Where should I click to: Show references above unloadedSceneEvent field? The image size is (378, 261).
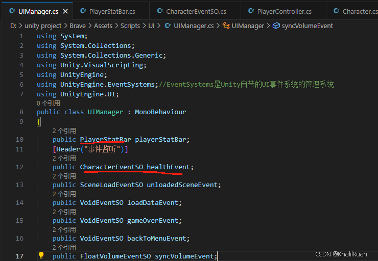coord(64,176)
